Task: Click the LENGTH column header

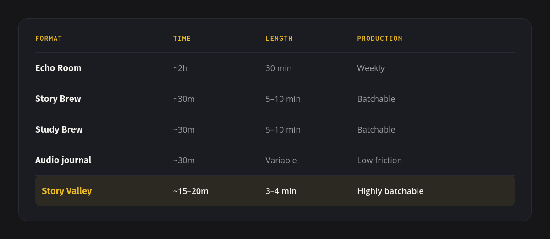Action: click(279, 39)
